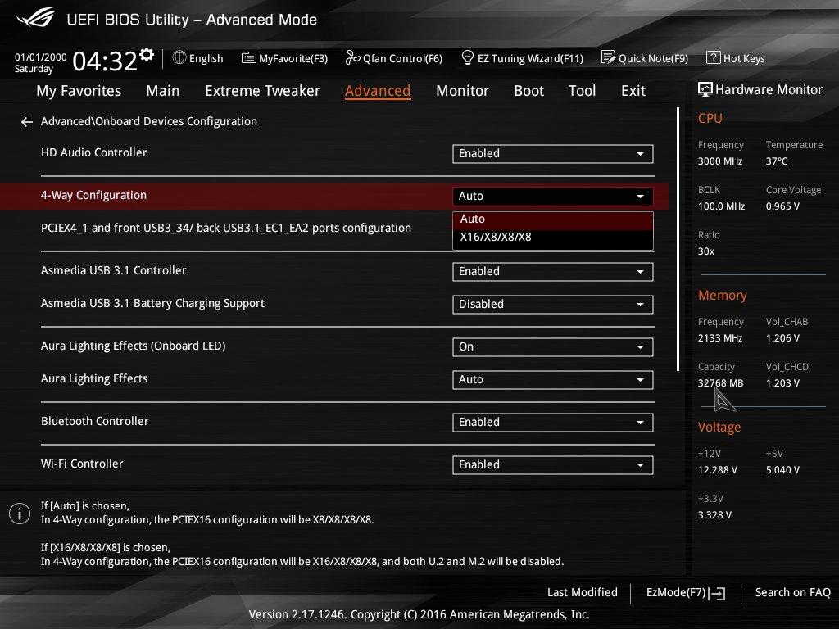Viewport: 839px width, 629px height.
Task: Select the Wi-Fi Controller label
Action: (x=82, y=464)
